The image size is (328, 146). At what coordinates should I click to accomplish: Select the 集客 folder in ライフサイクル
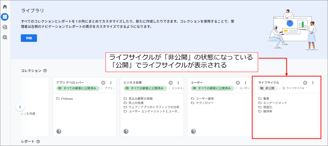266,99
